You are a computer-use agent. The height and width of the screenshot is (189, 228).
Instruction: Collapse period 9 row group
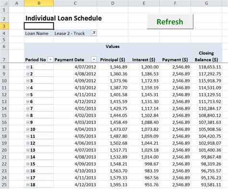pos(28,122)
